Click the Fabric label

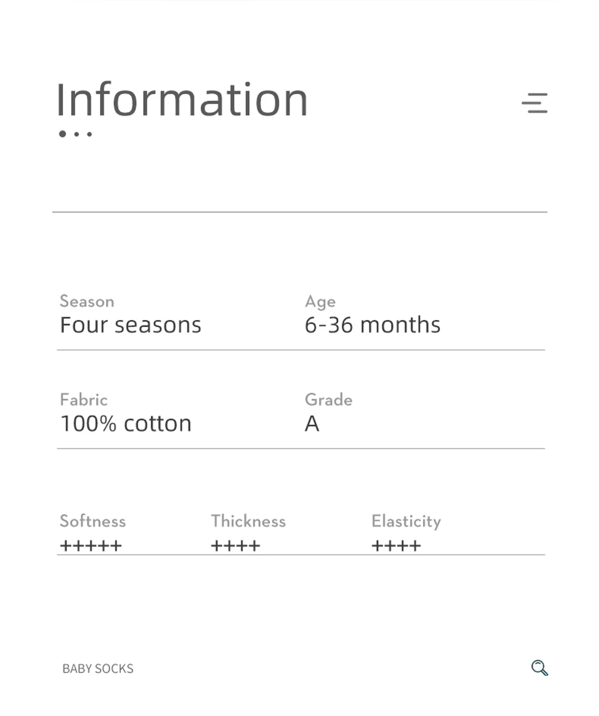click(84, 400)
